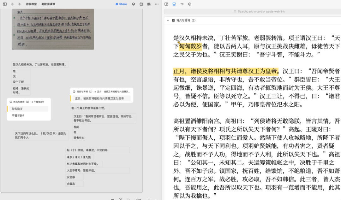Select the highlighted card stack view icon
This screenshot has width=341, height=200.
[x=174, y=4]
